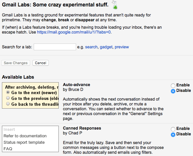The height and width of the screenshot is (156, 193).
Task: Choose 'Go to the previous' option
Action: click(x=8, y=98)
